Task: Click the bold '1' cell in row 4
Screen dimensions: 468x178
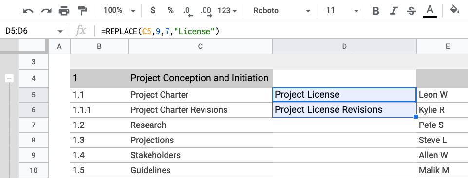Action: click(99, 78)
